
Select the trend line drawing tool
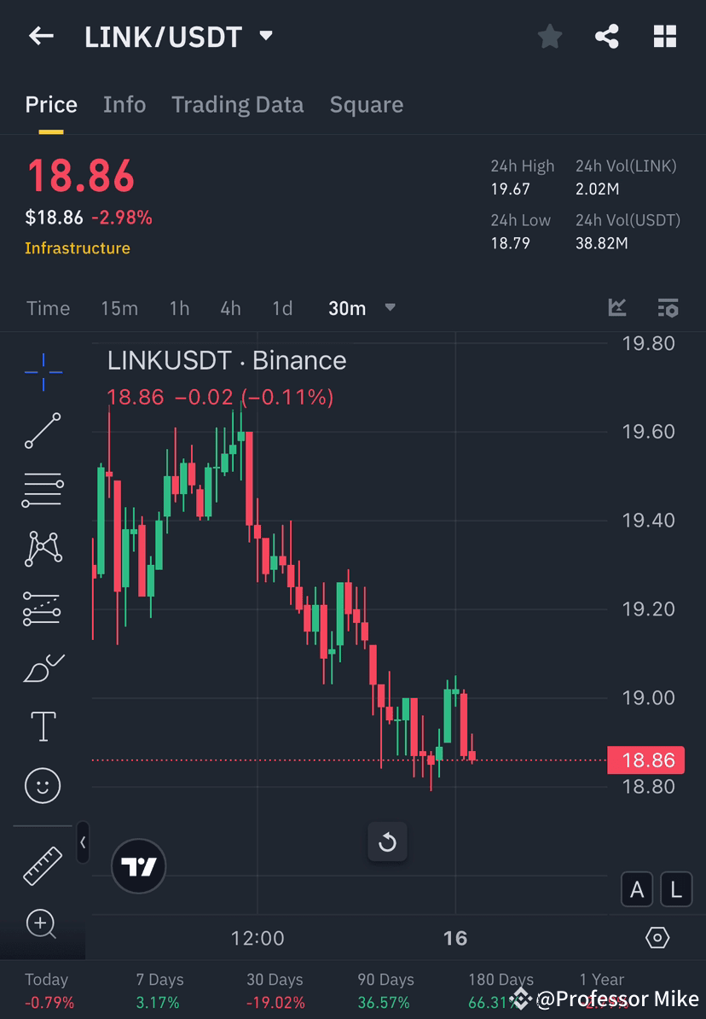click(x=43, y=431)
